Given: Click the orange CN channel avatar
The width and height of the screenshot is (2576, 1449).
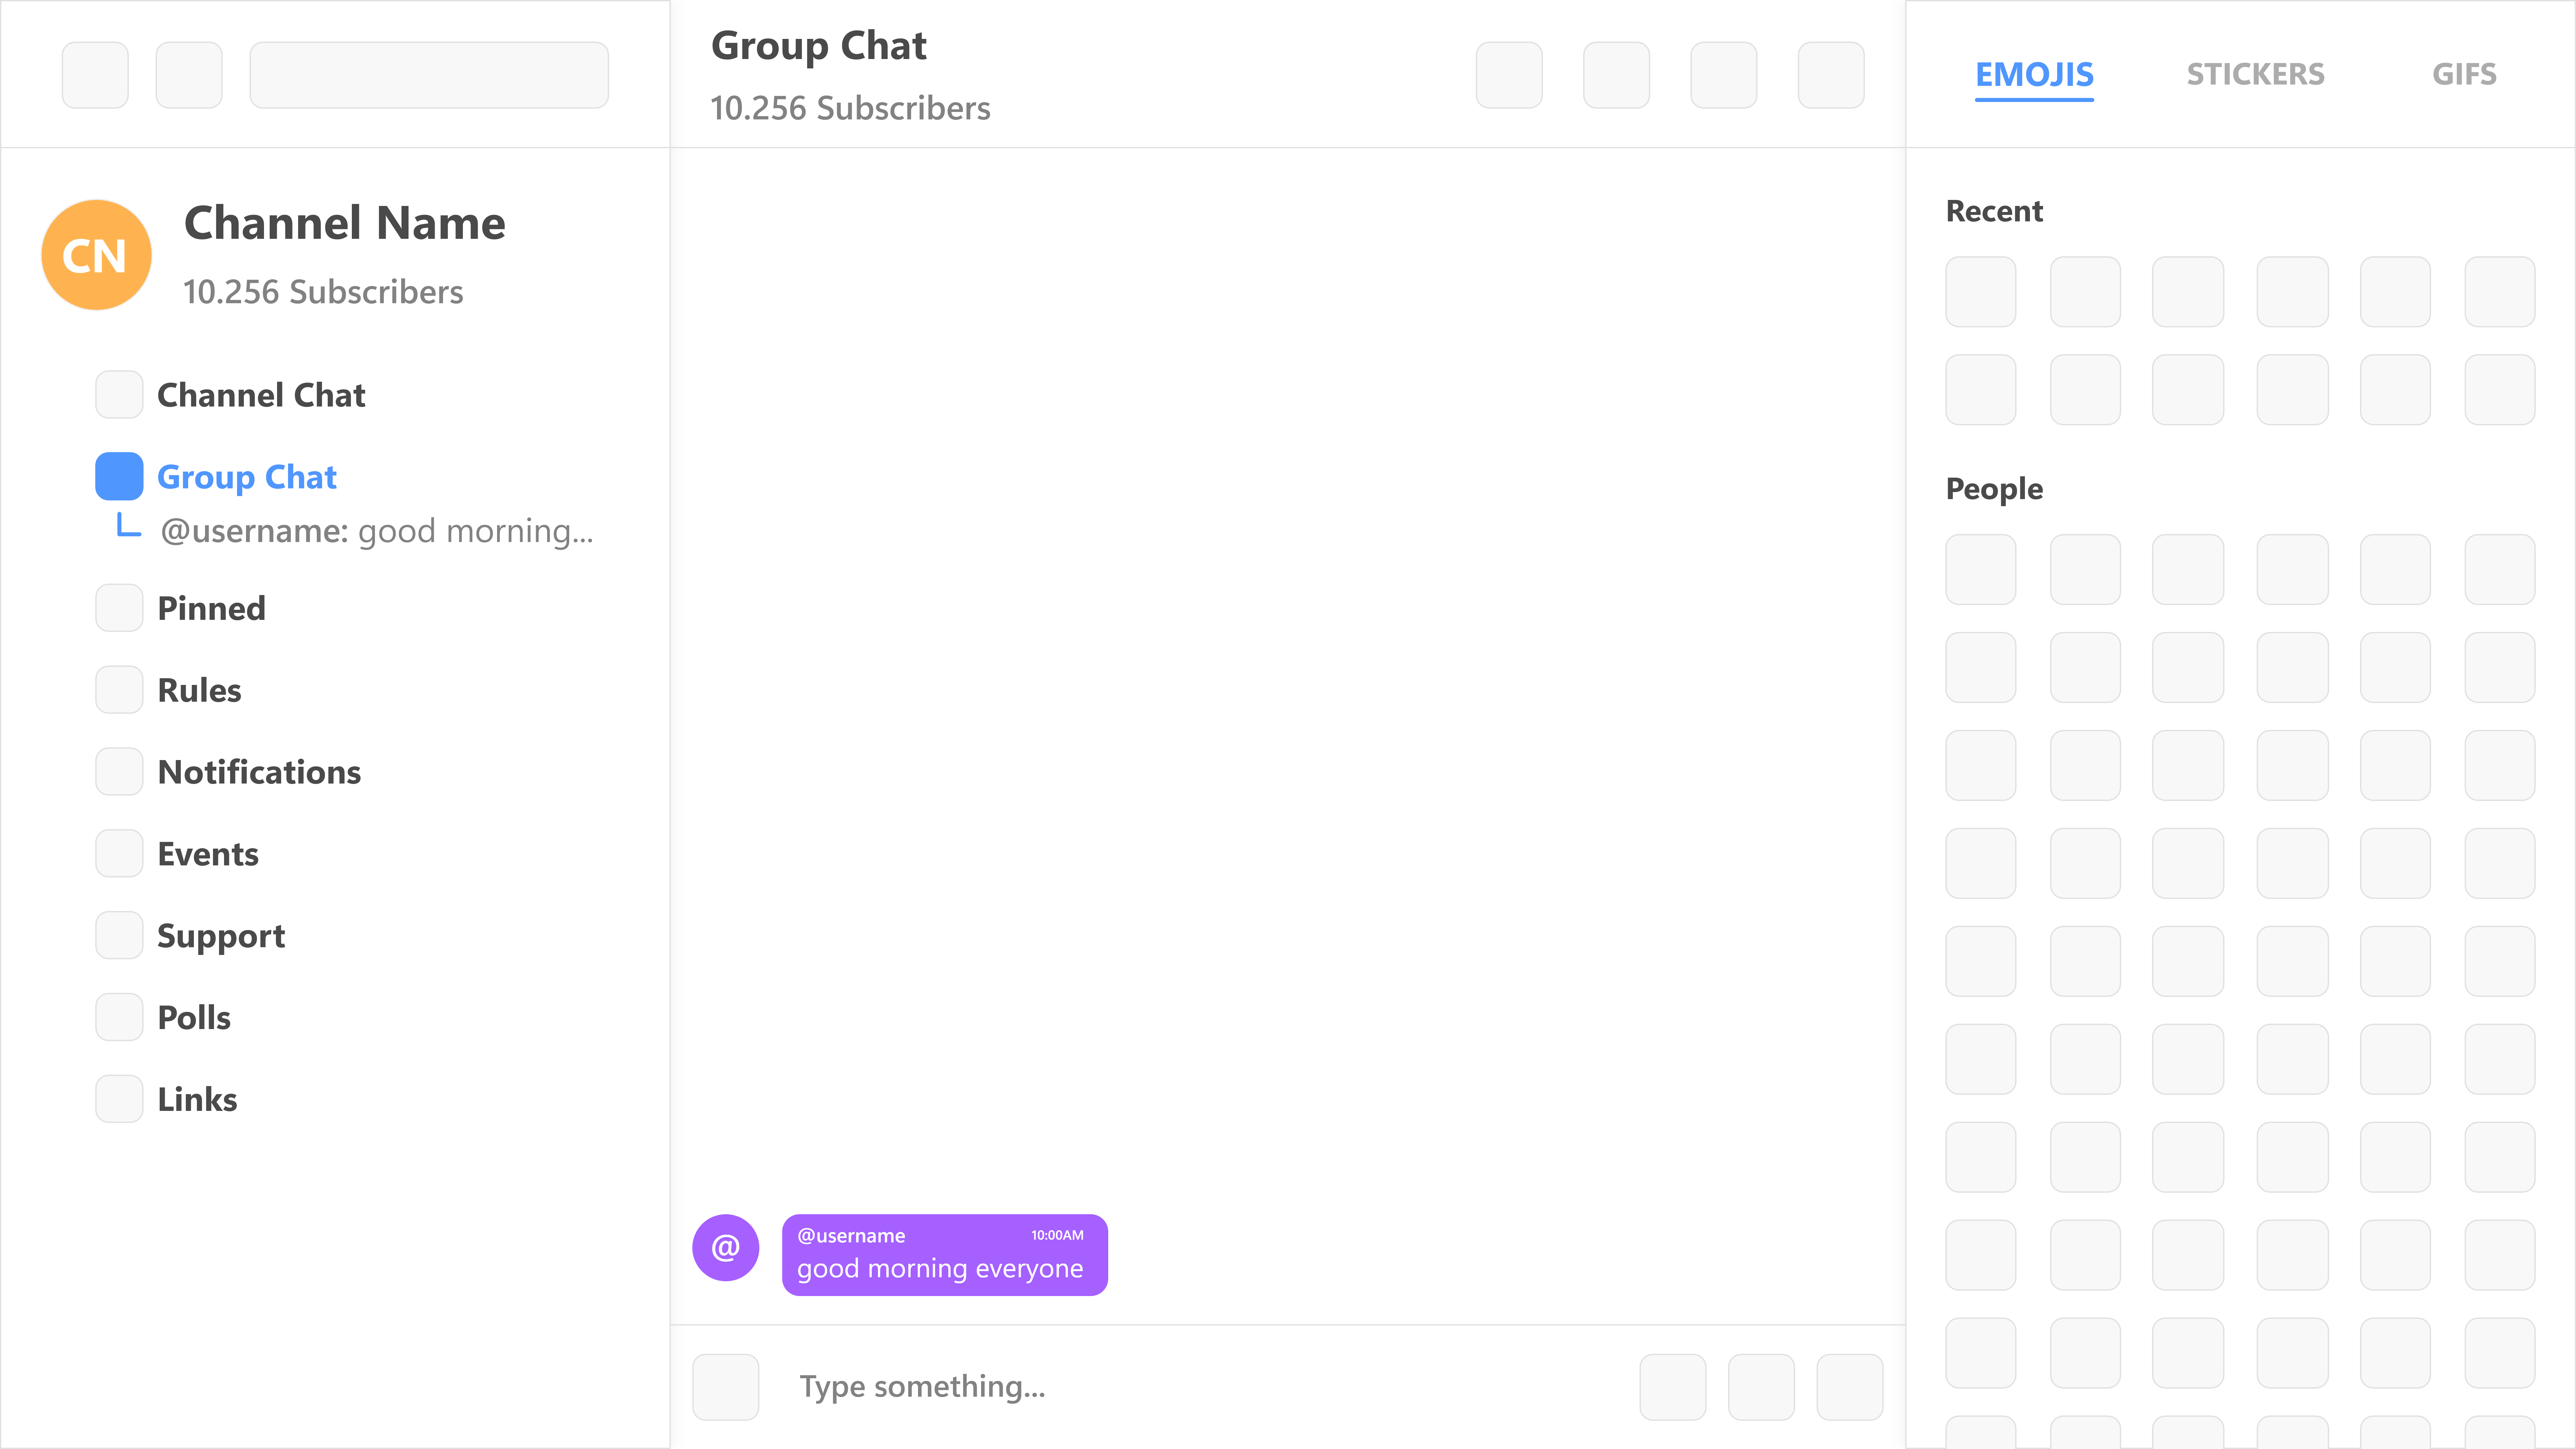Looking at the screenshot, I should pos(96,255).
